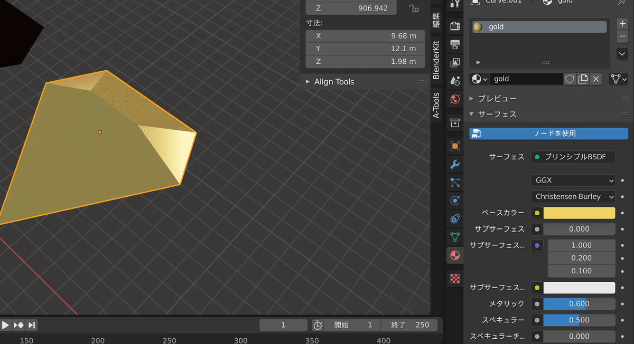This screenshot has height=344, width=634.
Task: Click the 終了 end frame 250 field
Action: [409, 325]
